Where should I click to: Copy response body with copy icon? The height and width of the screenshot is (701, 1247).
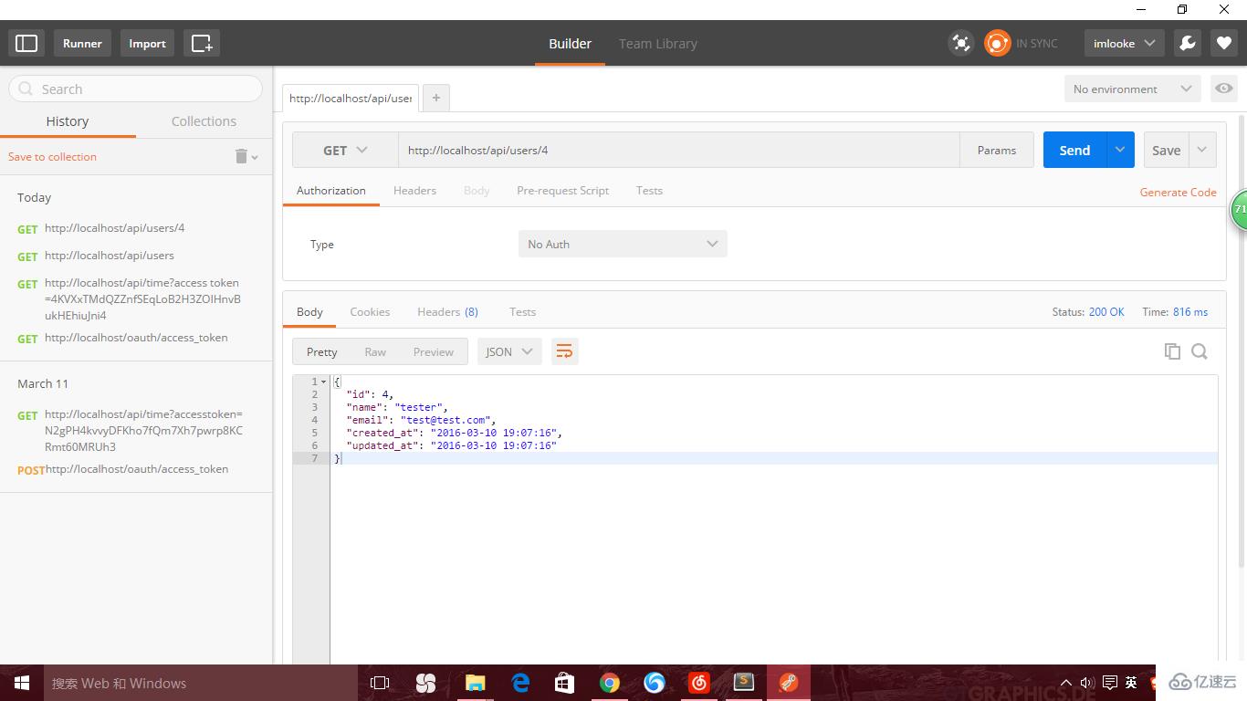(1173, 351)
